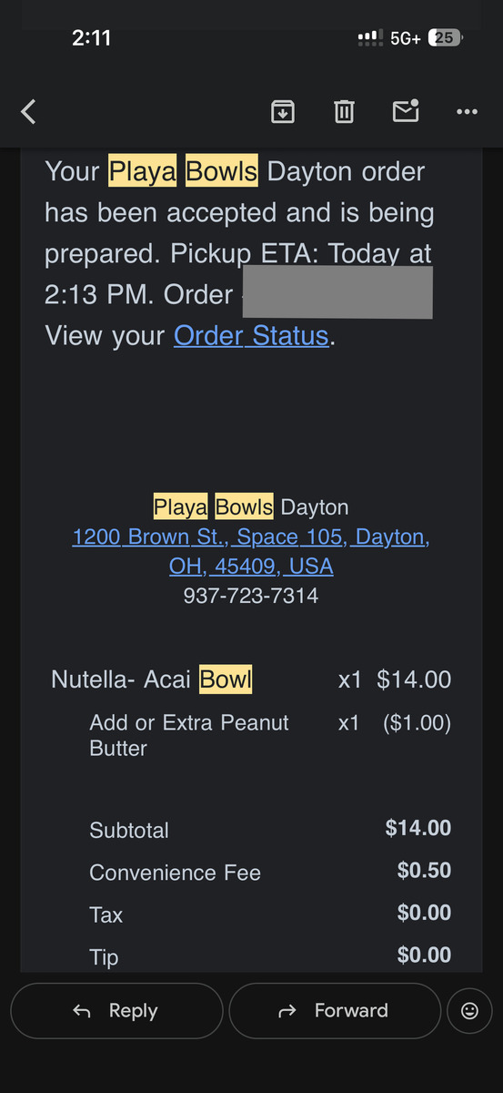Screen dimensions: 503x1093
Task: Open the 1200 Brown St. address link
Action: point(251,536)
